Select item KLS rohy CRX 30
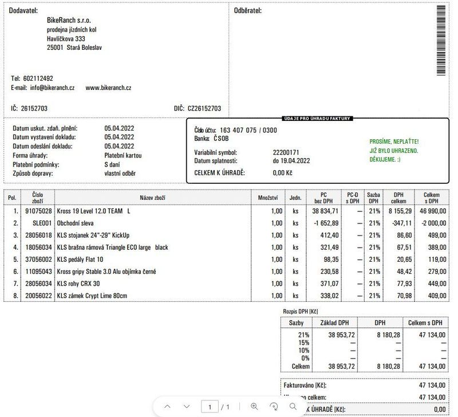The height and width of the screenshot is (417, 458). click(x=78, y=284)
